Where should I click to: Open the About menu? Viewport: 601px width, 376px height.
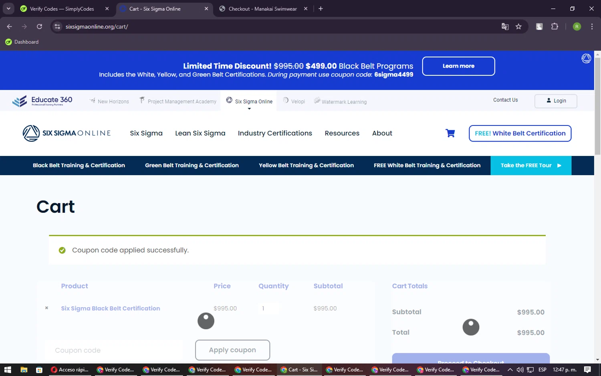[382, 133]
